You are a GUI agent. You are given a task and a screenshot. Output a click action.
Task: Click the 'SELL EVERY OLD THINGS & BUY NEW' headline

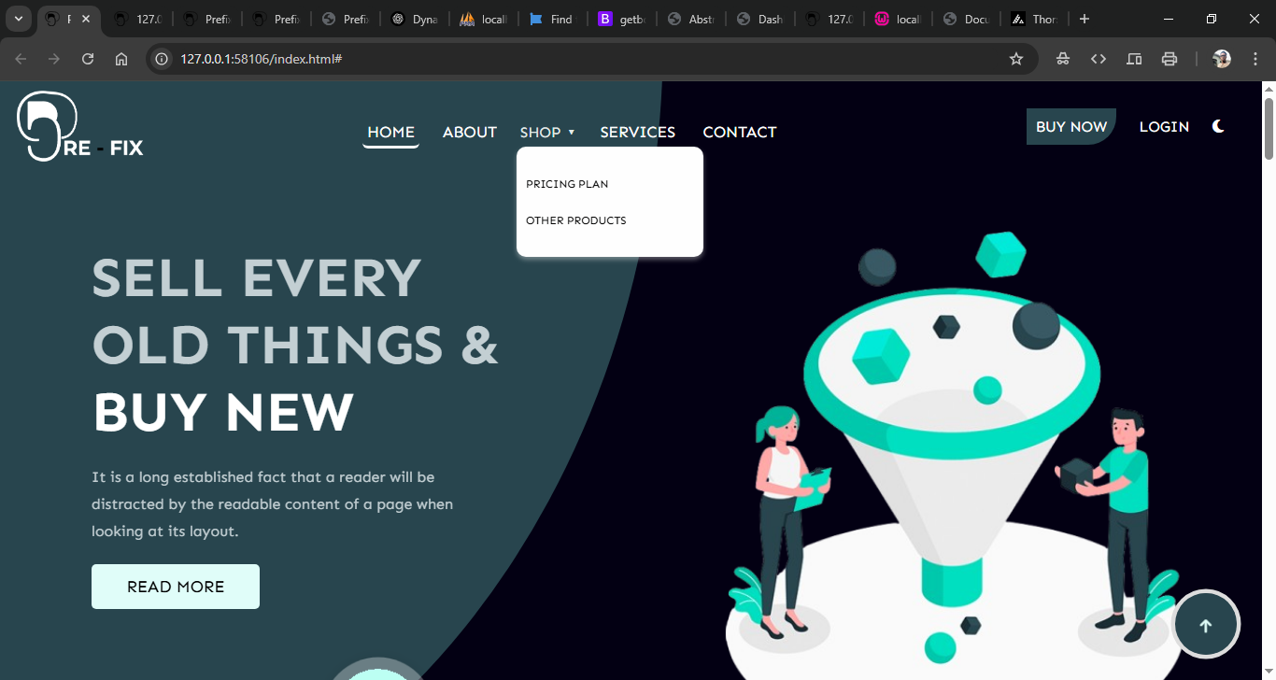(295, 345)
